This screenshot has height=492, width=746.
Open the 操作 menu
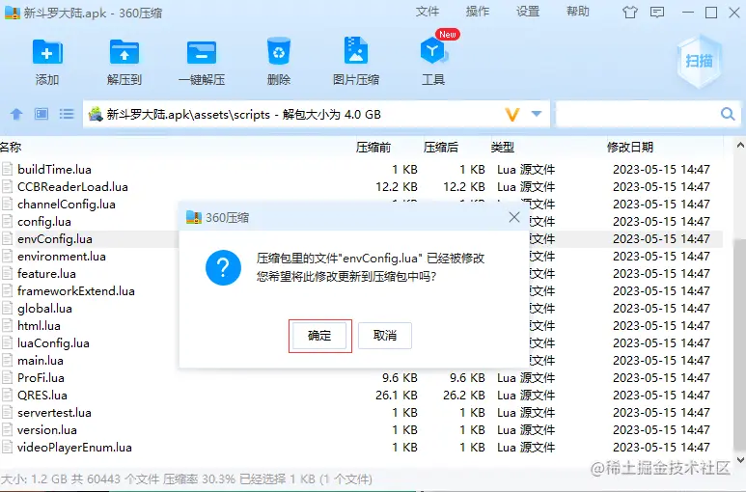pos(478,12)
